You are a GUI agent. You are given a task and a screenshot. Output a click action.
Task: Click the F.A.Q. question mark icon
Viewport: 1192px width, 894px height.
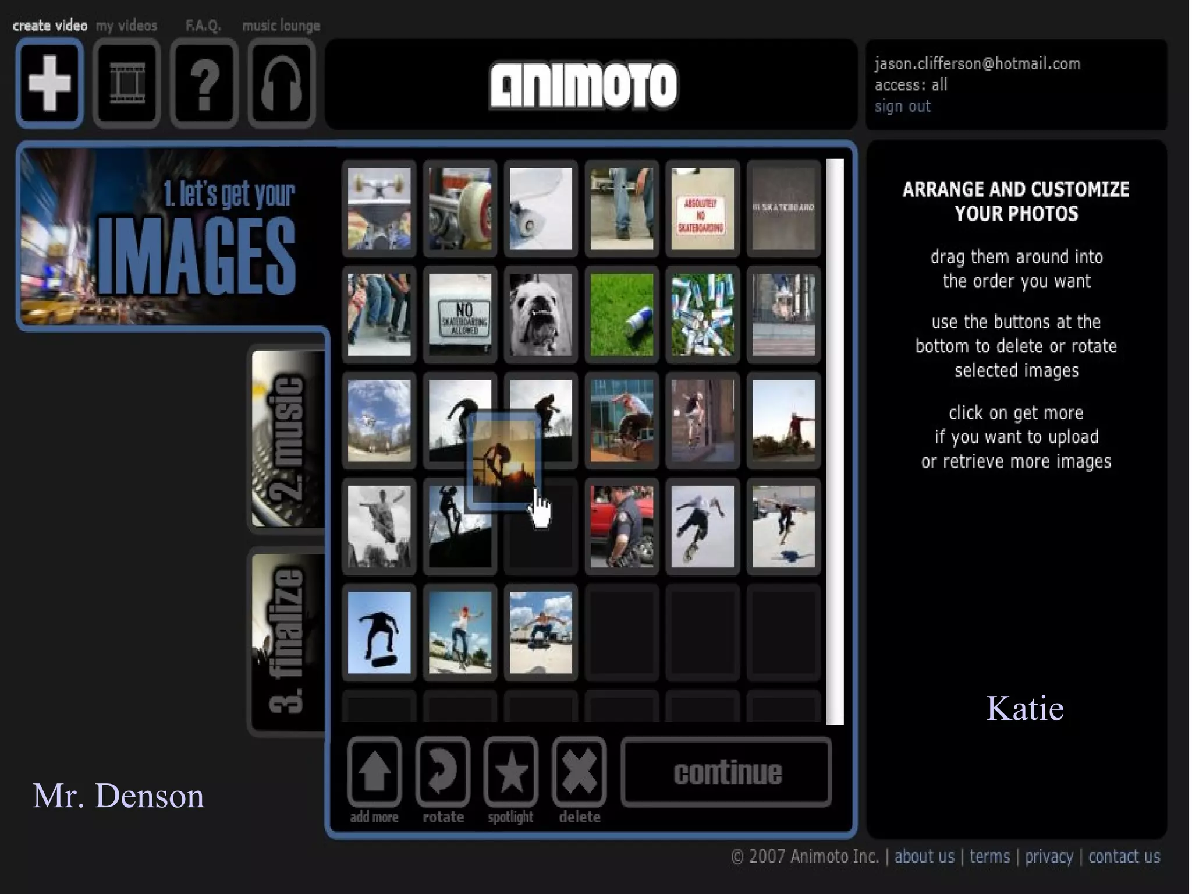(x=204, y=83)
